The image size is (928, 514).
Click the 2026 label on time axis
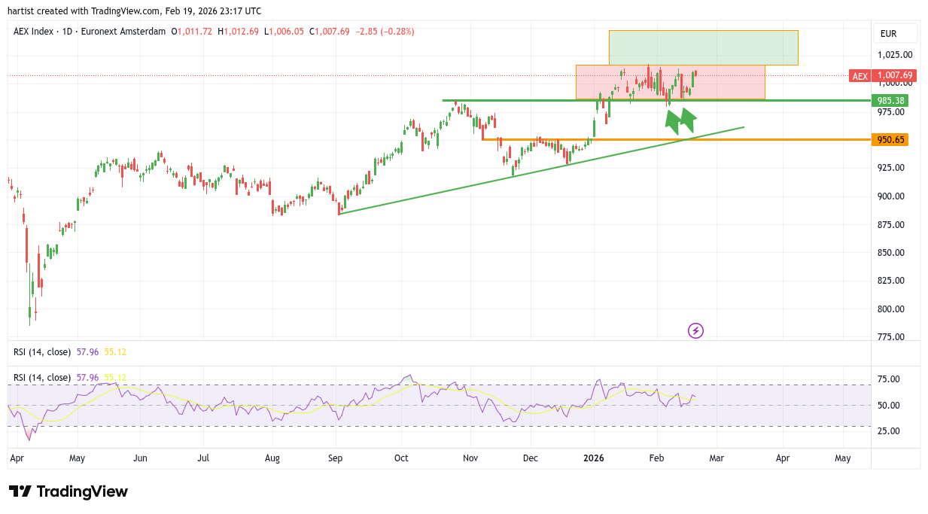(594, 458)
